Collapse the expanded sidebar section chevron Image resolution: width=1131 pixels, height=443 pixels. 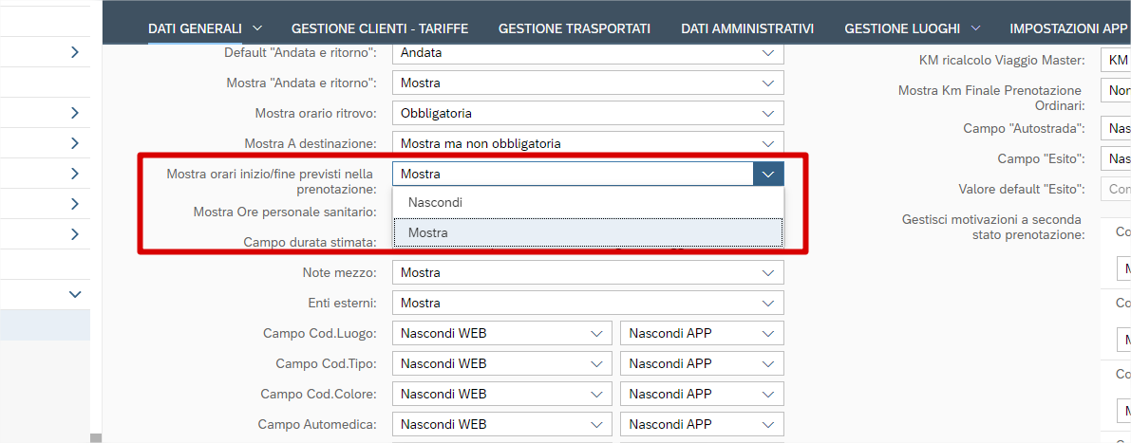click(75, 295)
